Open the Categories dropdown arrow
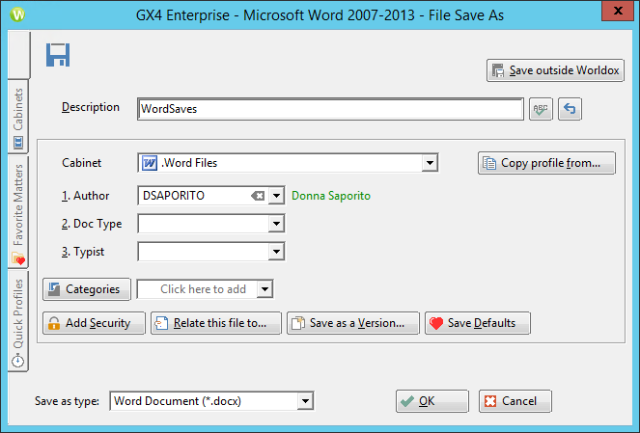The image size is (640, 433). tap(264, 289)
